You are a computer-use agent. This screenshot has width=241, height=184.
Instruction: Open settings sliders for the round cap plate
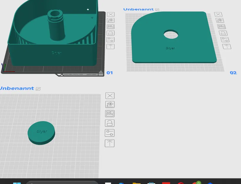pyautogui.click(x=110, y=133)
